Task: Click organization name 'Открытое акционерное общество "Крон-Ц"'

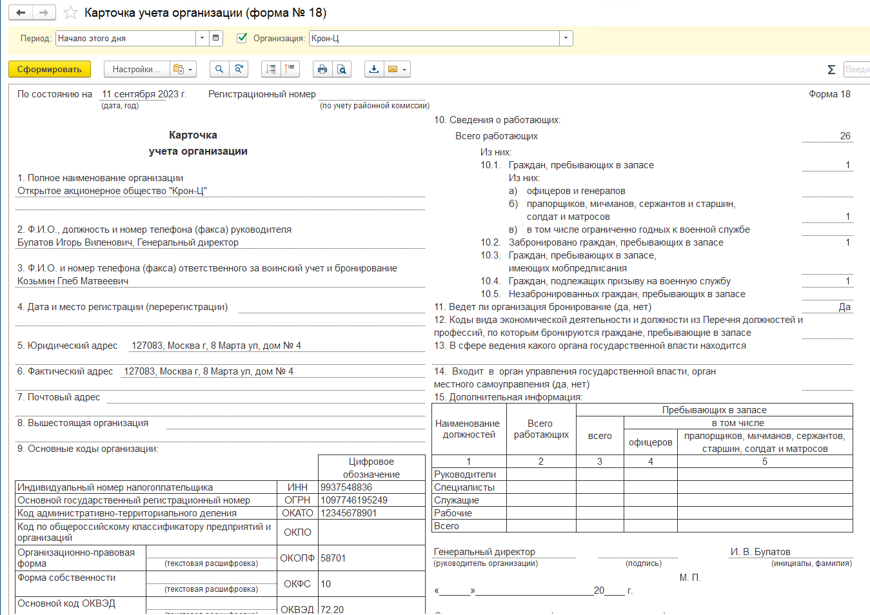Action: [112, 191]
